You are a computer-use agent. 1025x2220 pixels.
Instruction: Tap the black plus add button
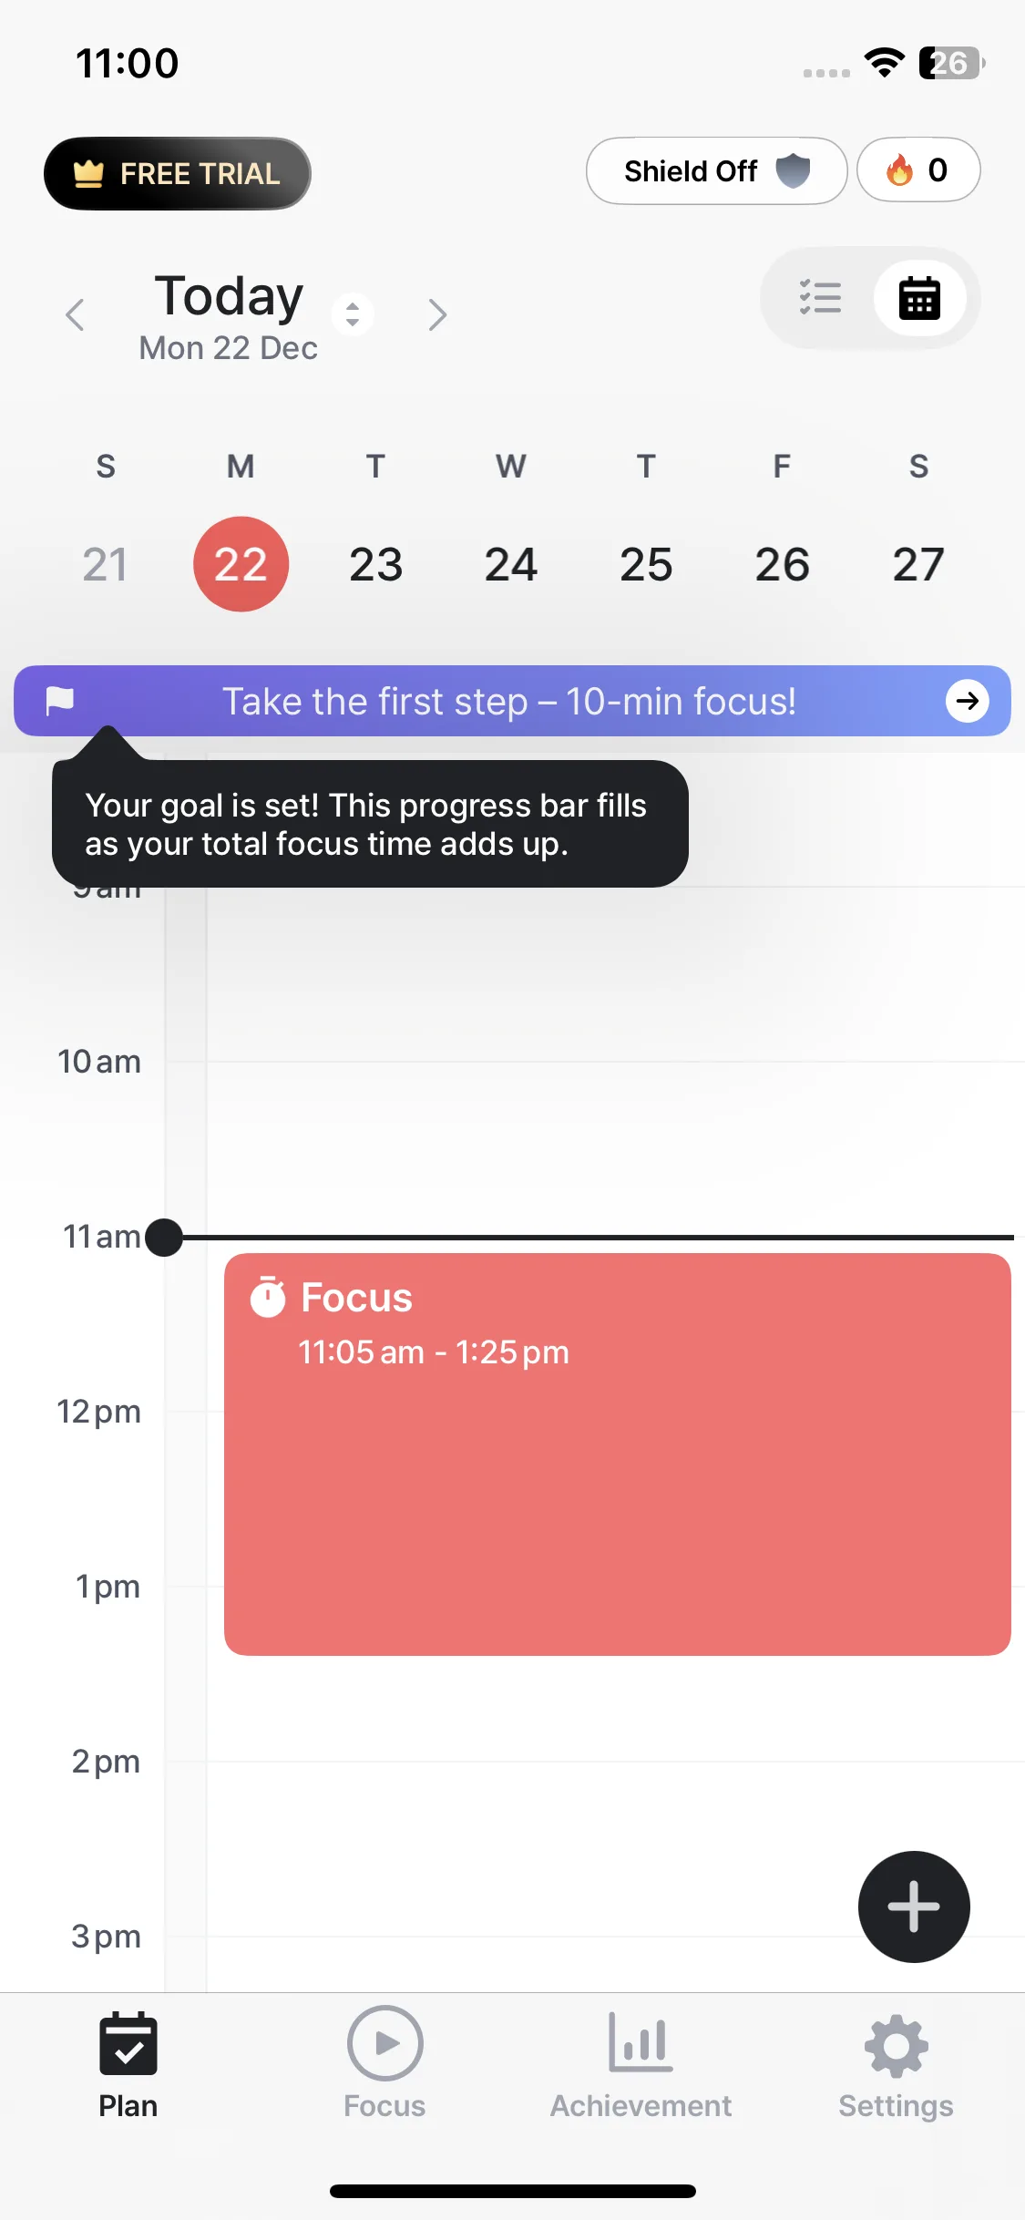coord(913,1907)
